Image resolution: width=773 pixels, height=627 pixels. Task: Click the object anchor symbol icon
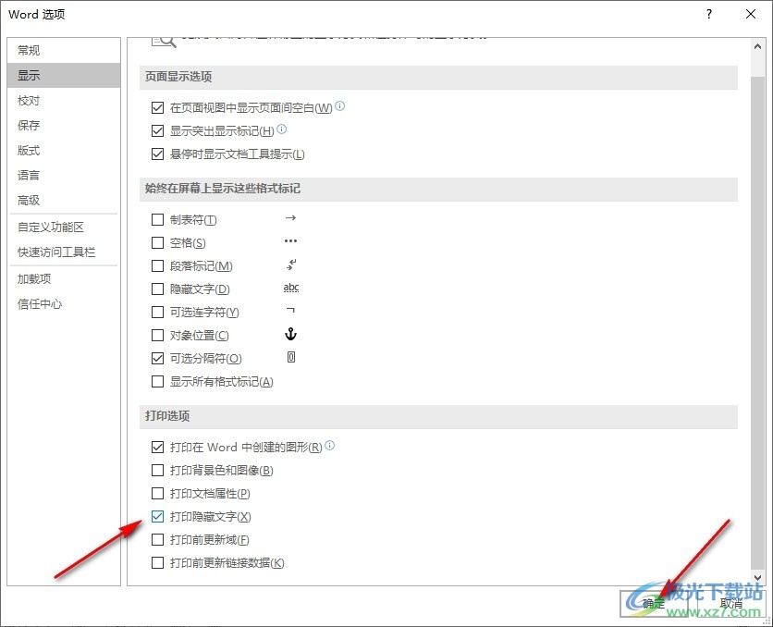tap(291, 334)
